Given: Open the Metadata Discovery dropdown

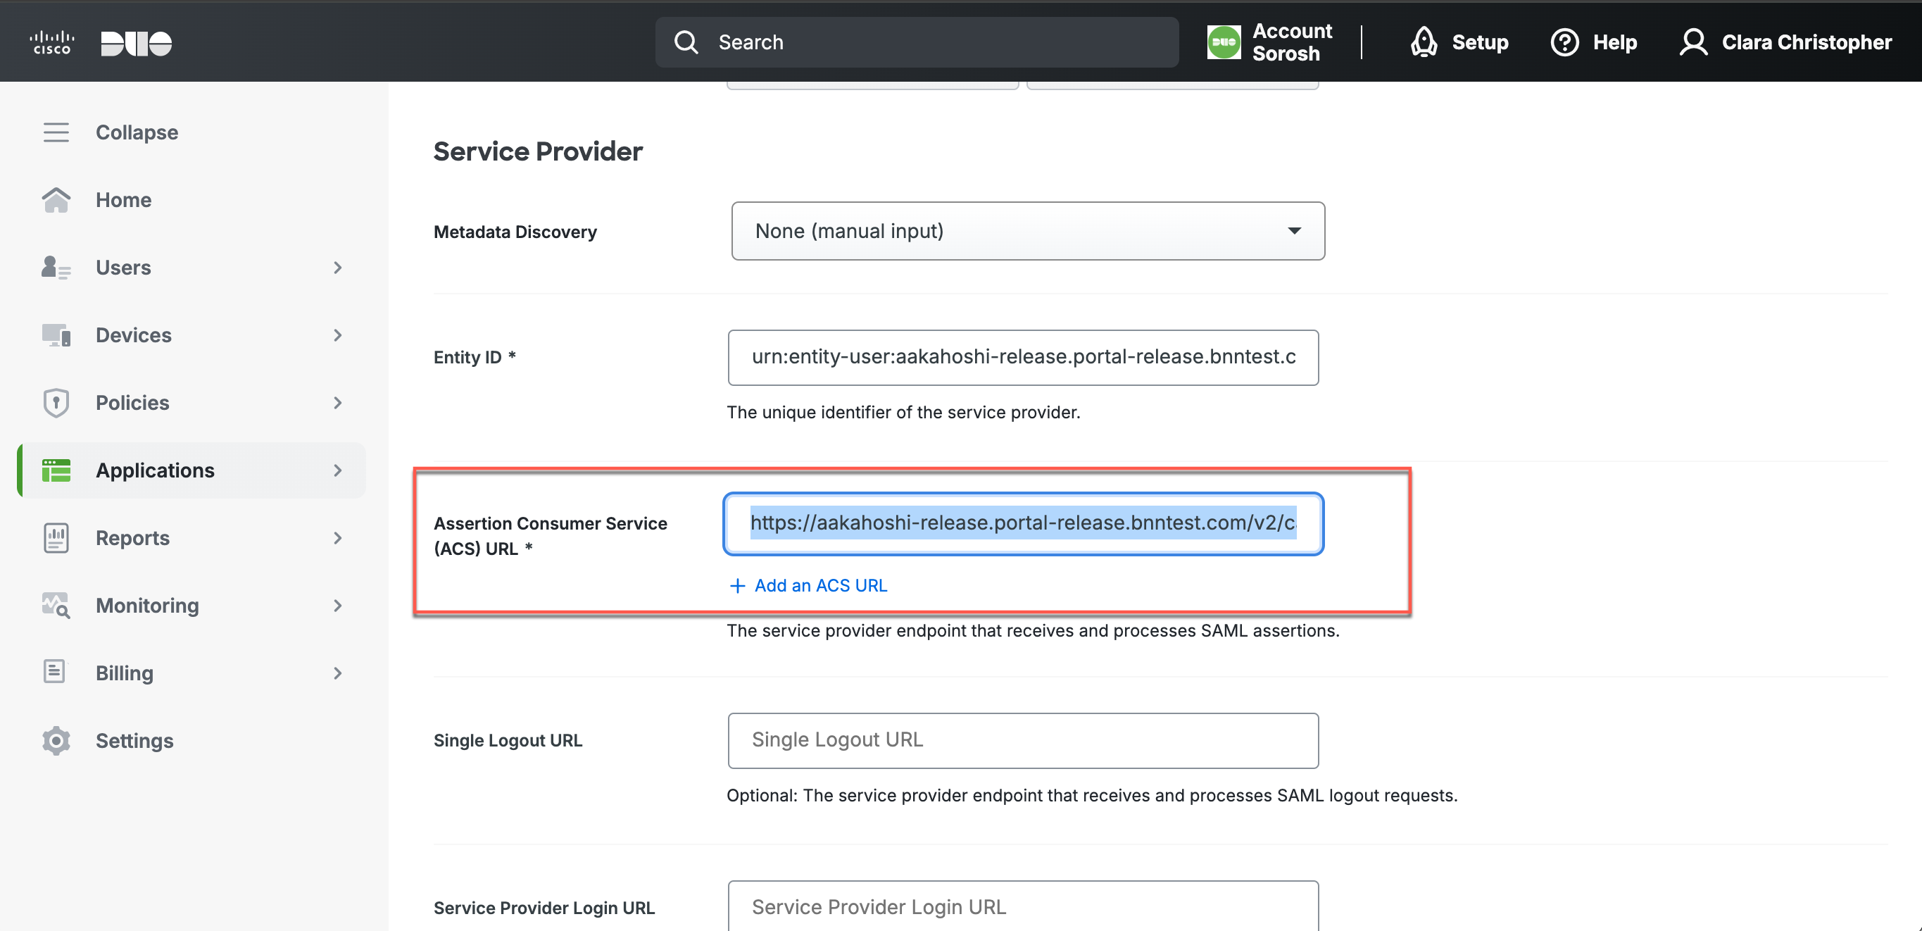Looking at the screenshot, I should [x=1027, y=232].
